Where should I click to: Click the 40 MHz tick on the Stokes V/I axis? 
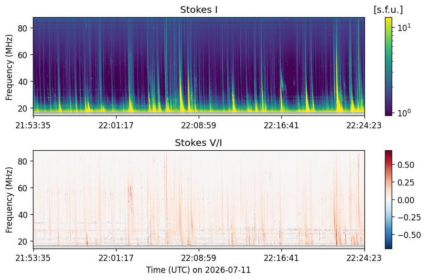coord(22,215)
